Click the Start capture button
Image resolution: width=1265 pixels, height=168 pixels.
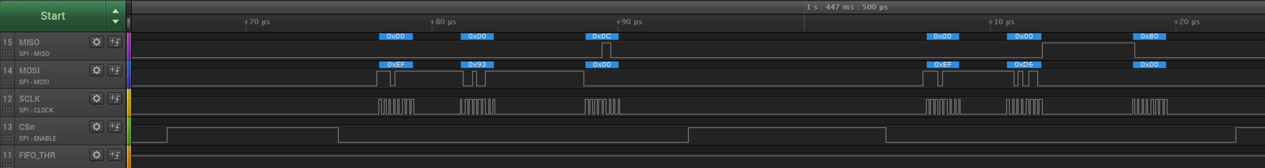pyautogui.click(x=53, y=16)
